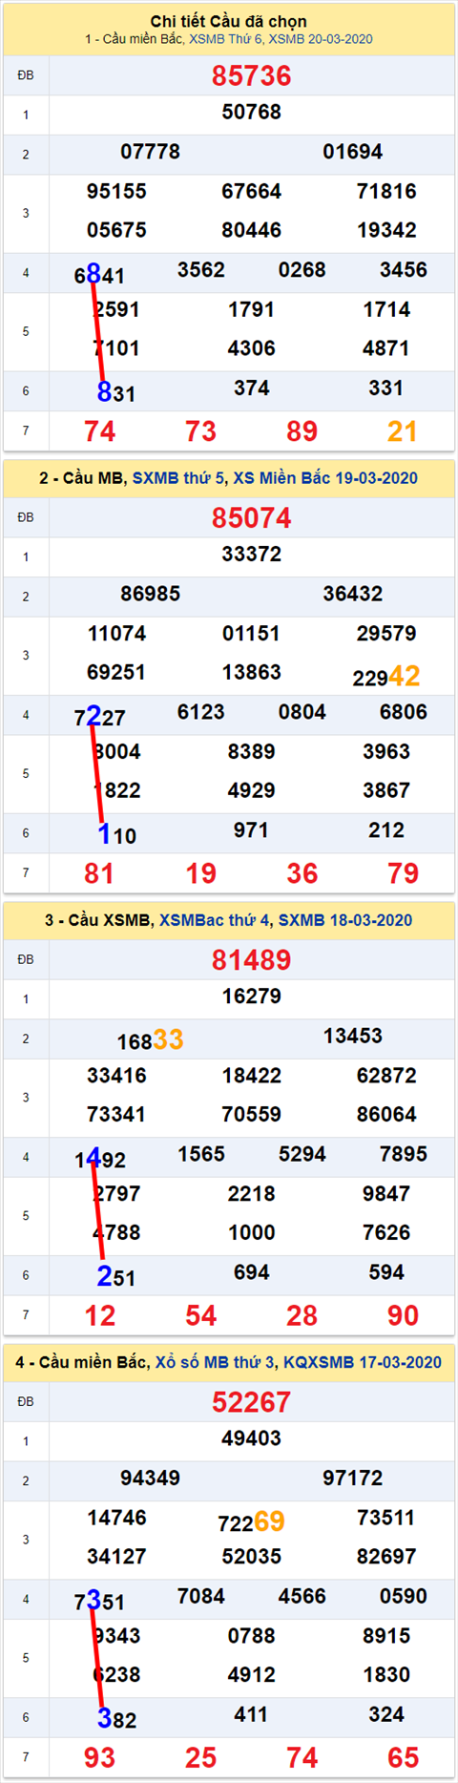458x1783 pixels.
Task: Select special prize number 85074
Action: [x=252, y=517]
